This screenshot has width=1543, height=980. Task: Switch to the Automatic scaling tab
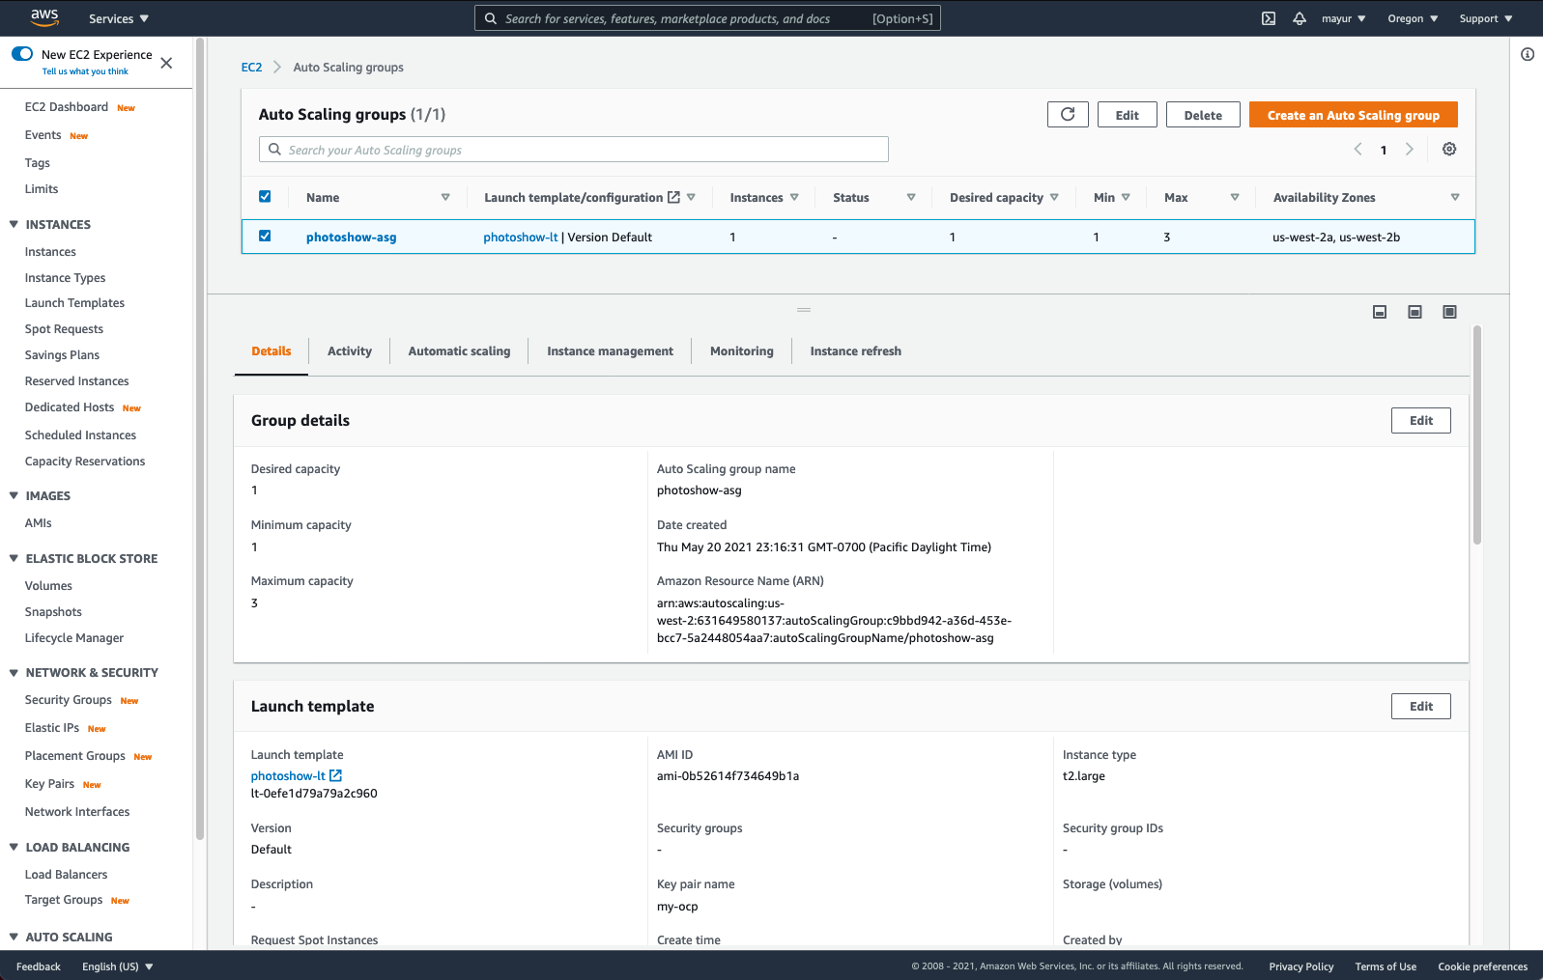click(459, 351)
